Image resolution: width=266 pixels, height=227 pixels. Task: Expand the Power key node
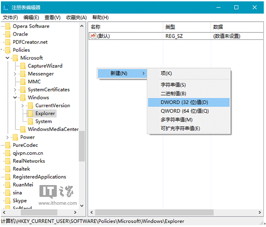point(8,137)
